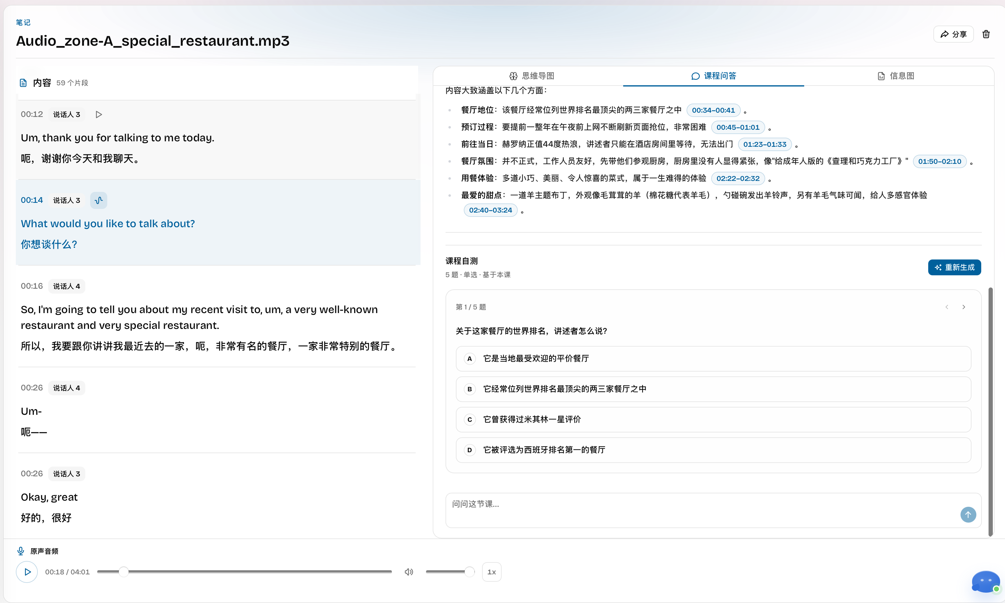Screen dimensions: 1005x603
Task: Click 说话人 3 label at 00:12
Action: 67,115
